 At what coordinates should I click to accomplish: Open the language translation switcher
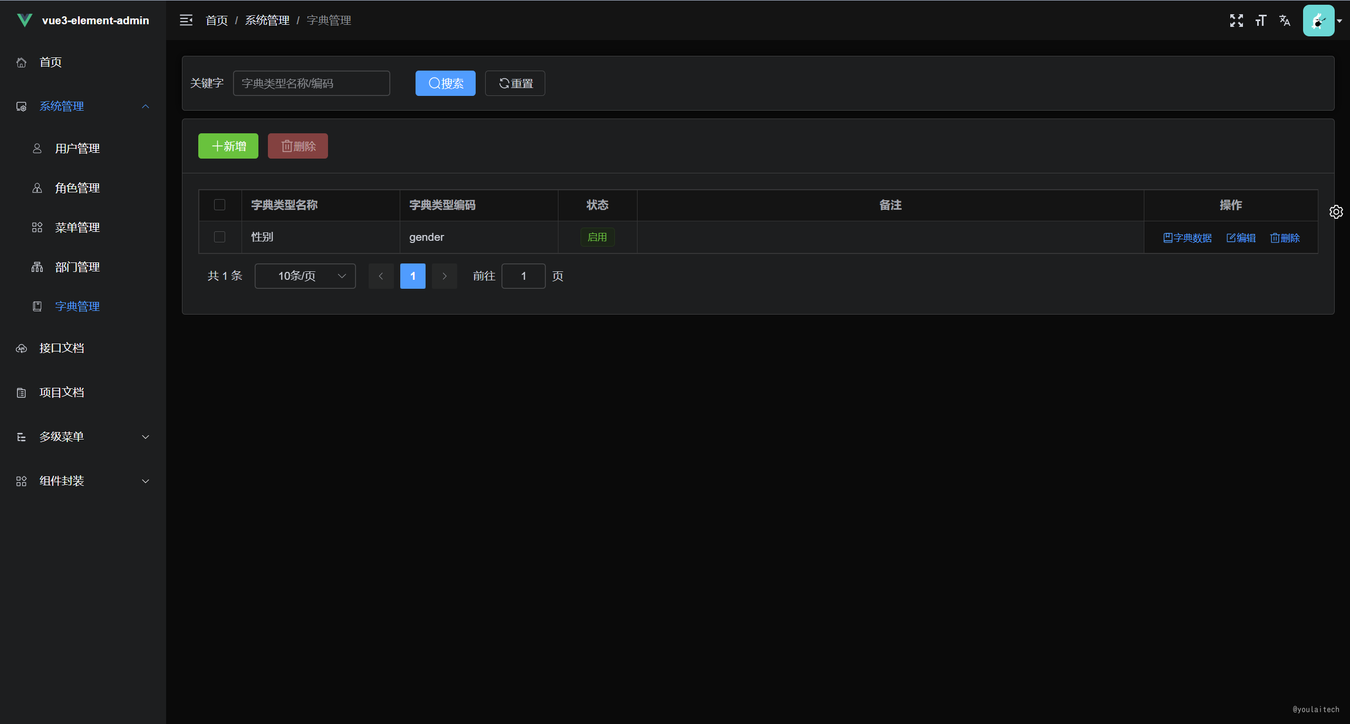1285,21
